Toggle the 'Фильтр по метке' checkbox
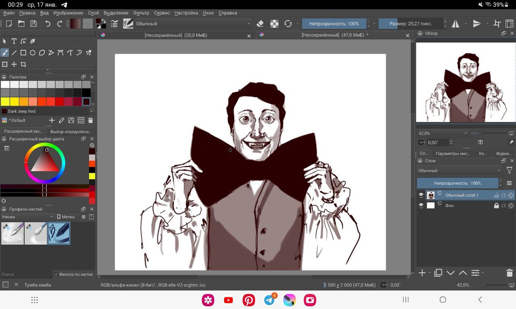 (x=56, y=274)
